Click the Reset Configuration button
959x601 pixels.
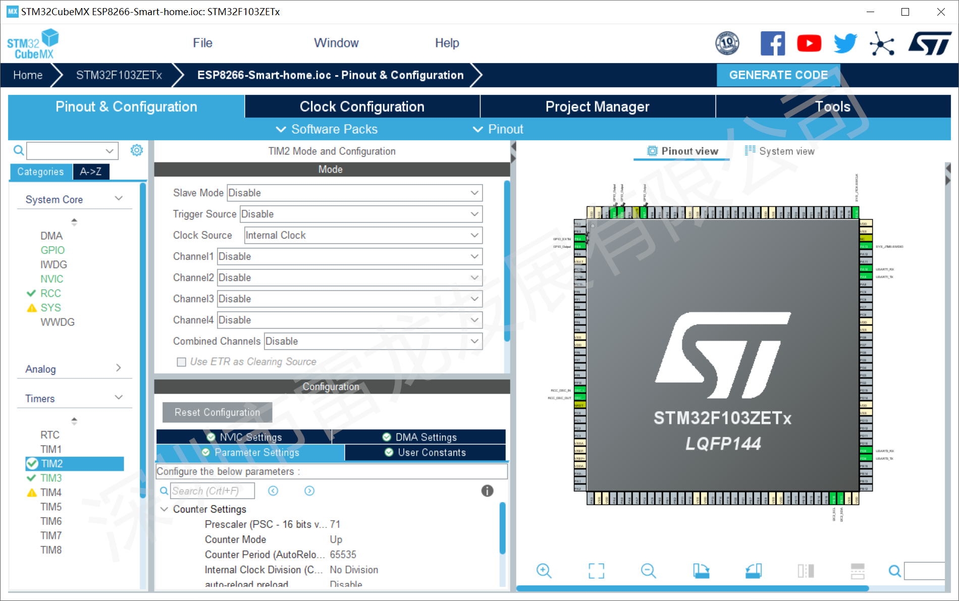tap(217, 412)
